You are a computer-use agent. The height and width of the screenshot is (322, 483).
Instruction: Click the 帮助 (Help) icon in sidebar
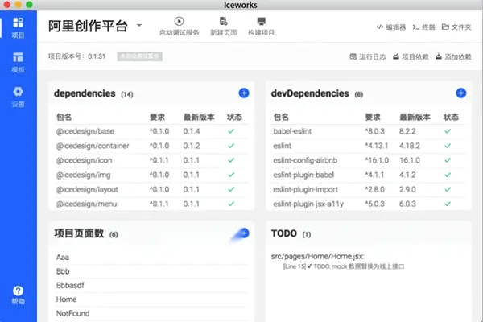pos(18,294)
